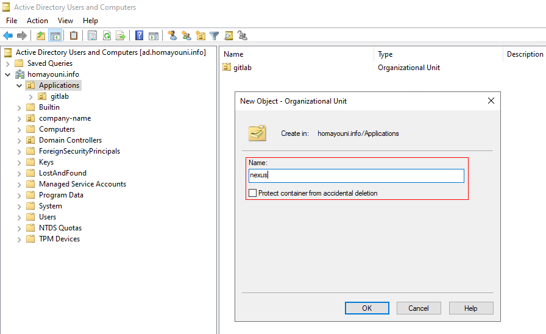Expand the Computers container

19,130
